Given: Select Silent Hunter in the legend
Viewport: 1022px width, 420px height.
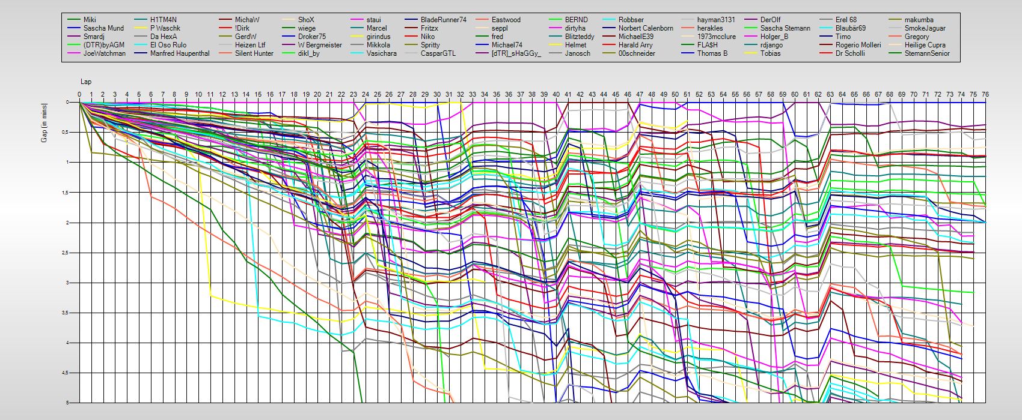Looking at the screenshot, I should 254,53.
